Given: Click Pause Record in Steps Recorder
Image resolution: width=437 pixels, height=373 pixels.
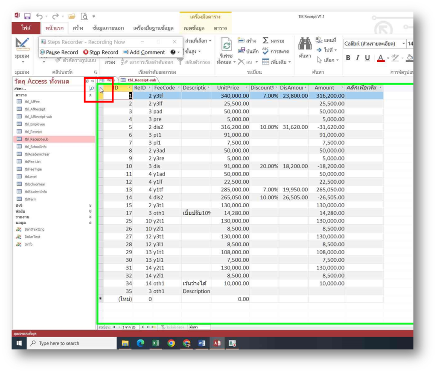Looking at the screenshot, I should pos(58,52).
